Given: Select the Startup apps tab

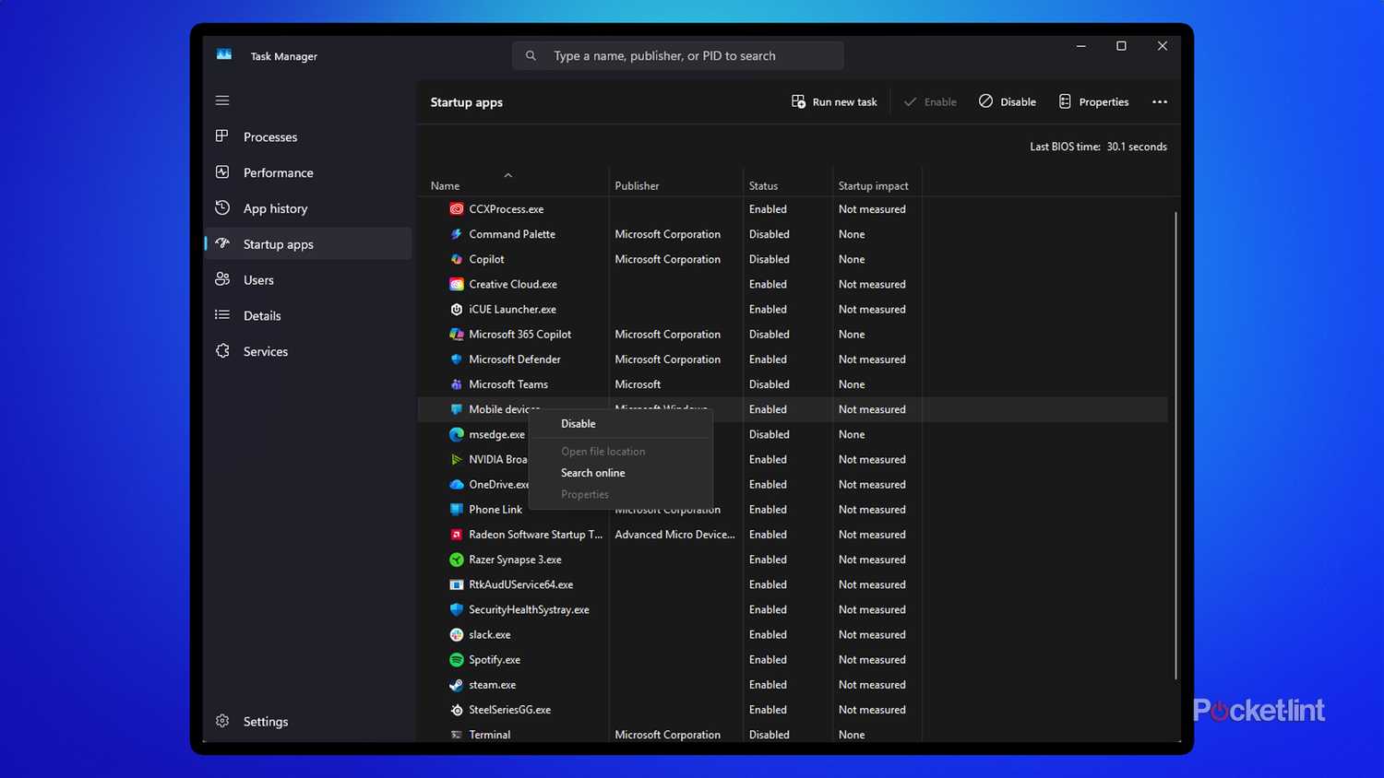Looking at the screenshot, I should [277, 243].
